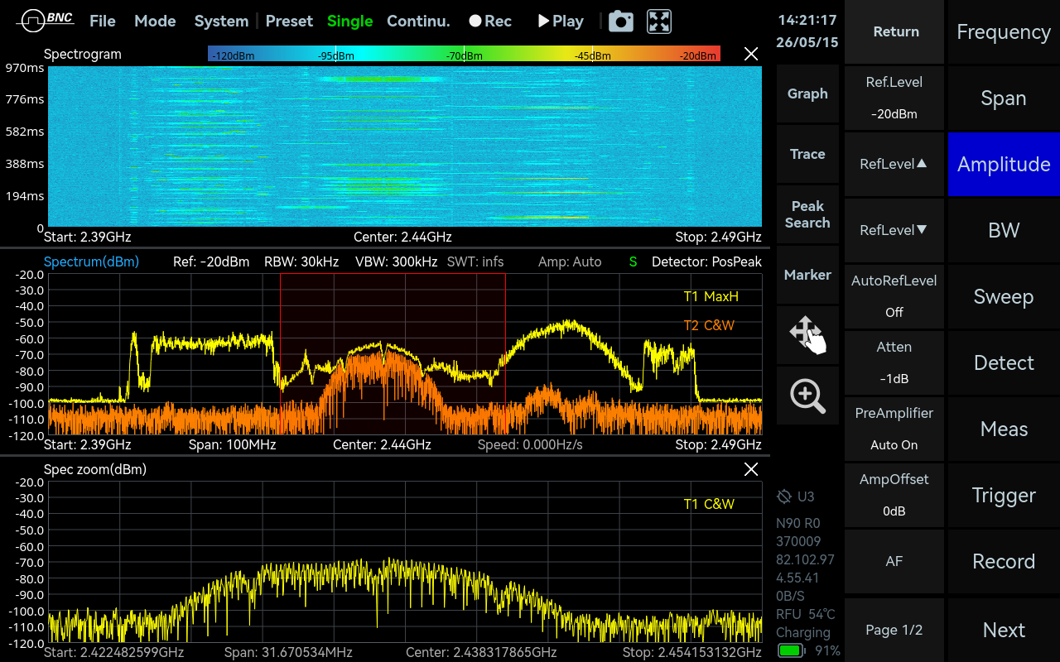Open the Marker side menu
This screenshot has width=1060, height=662.
[x=807, y=275]
